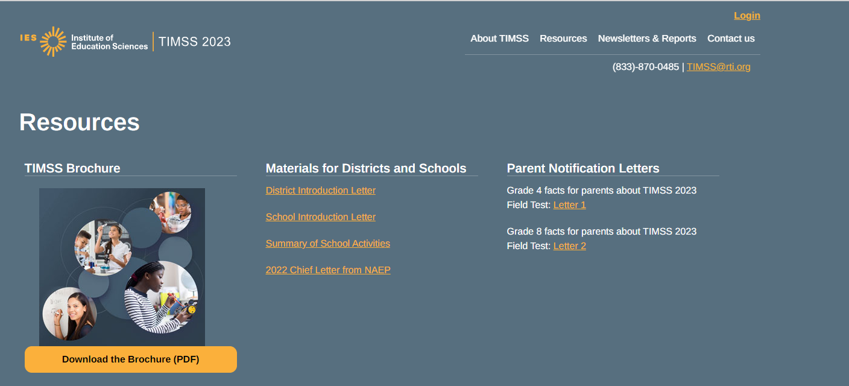
Task: Click the Parent Notification Letters heading
Action: (x=582, y=168)
